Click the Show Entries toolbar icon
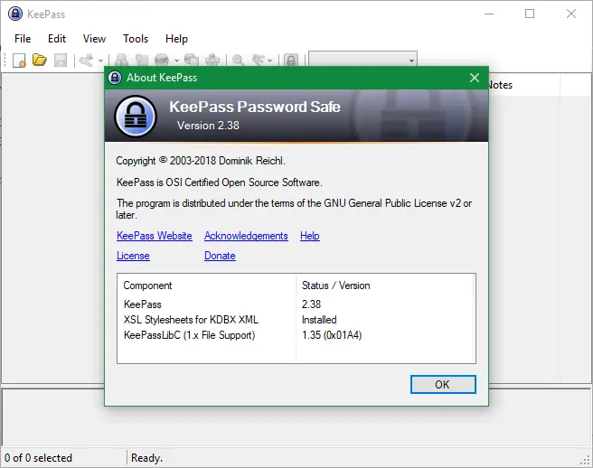593x468 pixels. [x=258, y=61]
